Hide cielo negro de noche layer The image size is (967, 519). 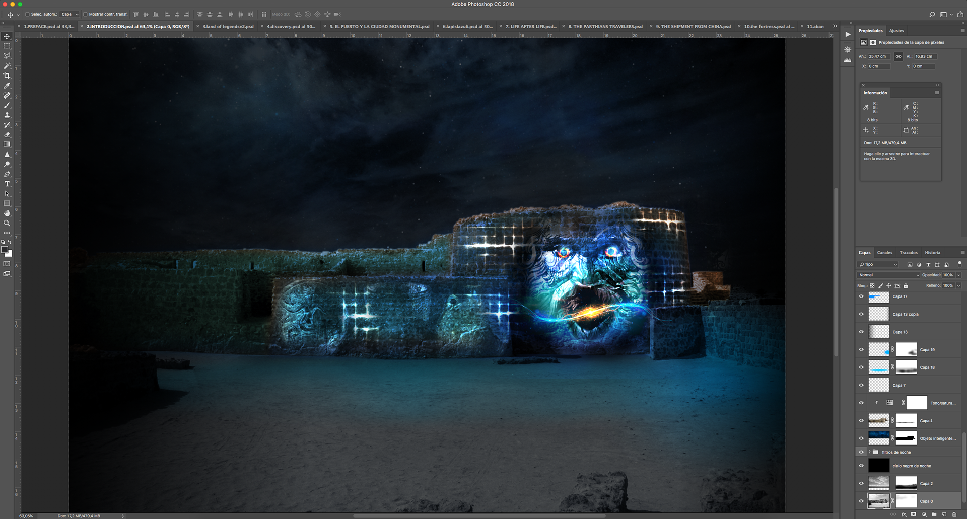(x=861, y=466)
